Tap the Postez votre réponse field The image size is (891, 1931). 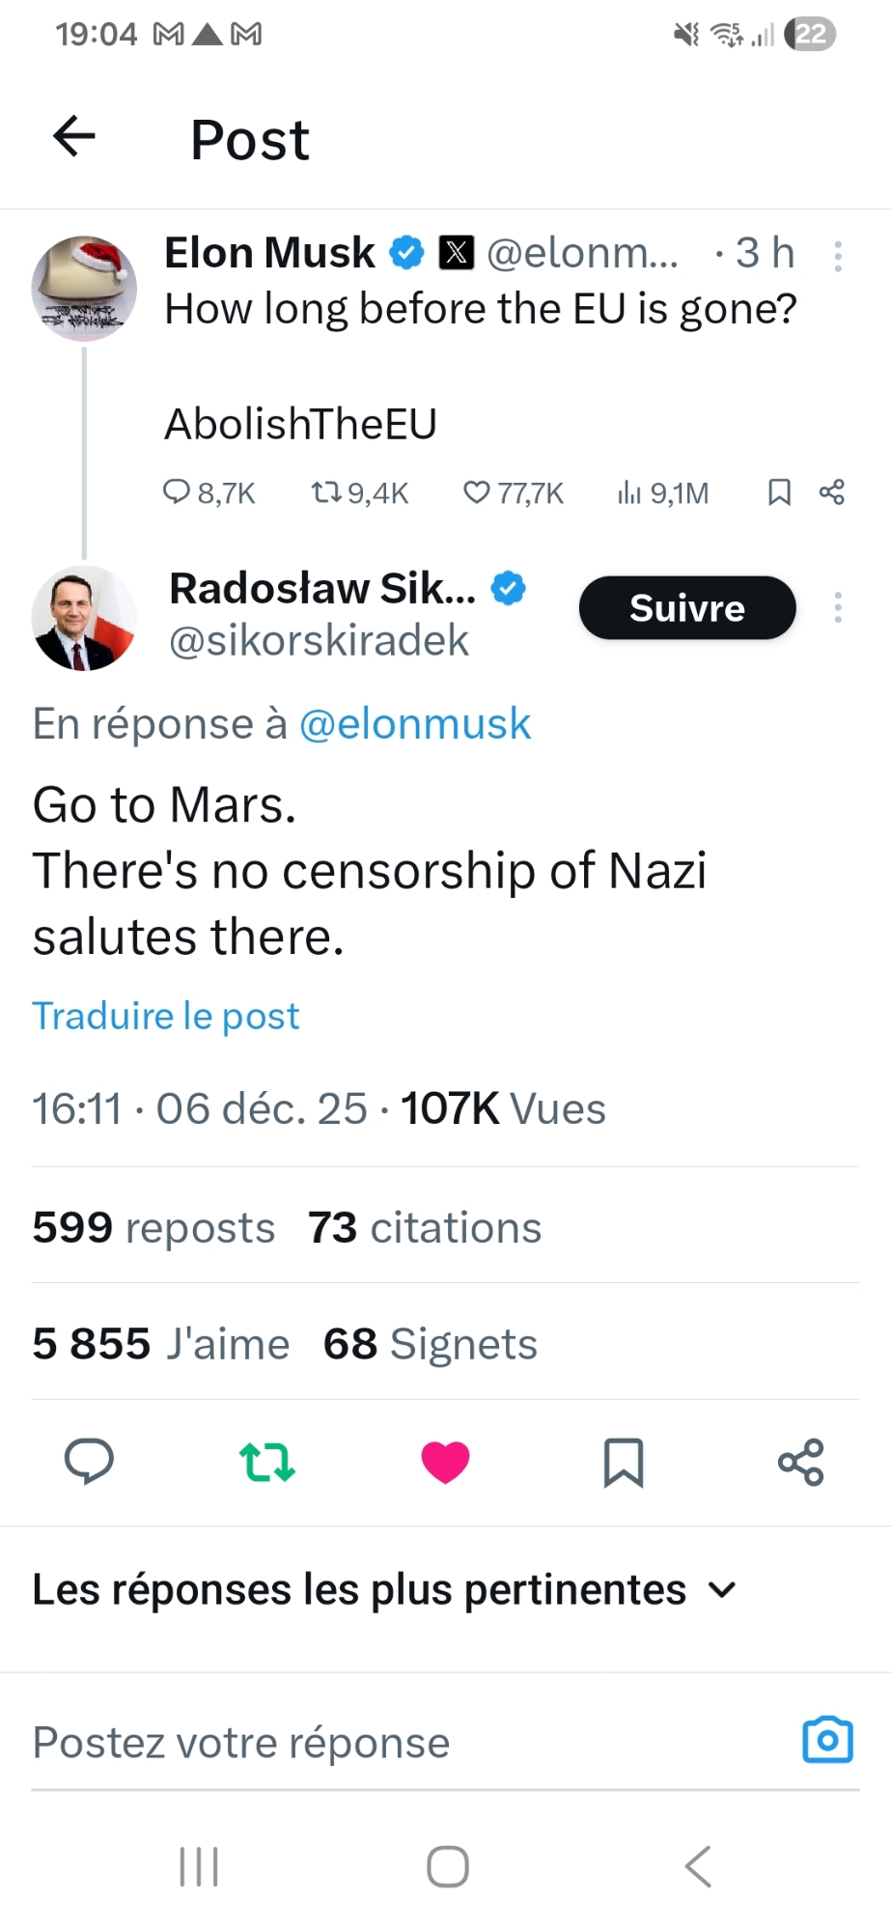(x=386, y=1743)
